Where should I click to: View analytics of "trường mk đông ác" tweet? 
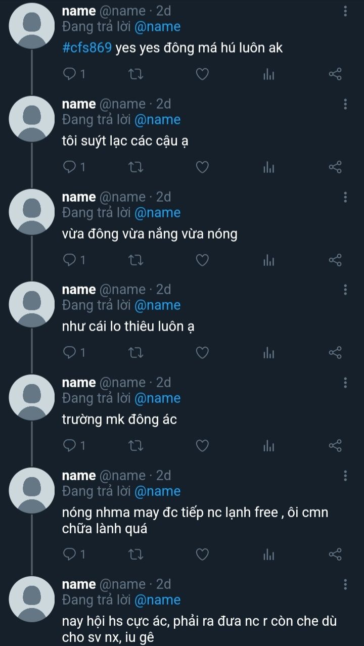coord(269,446)
